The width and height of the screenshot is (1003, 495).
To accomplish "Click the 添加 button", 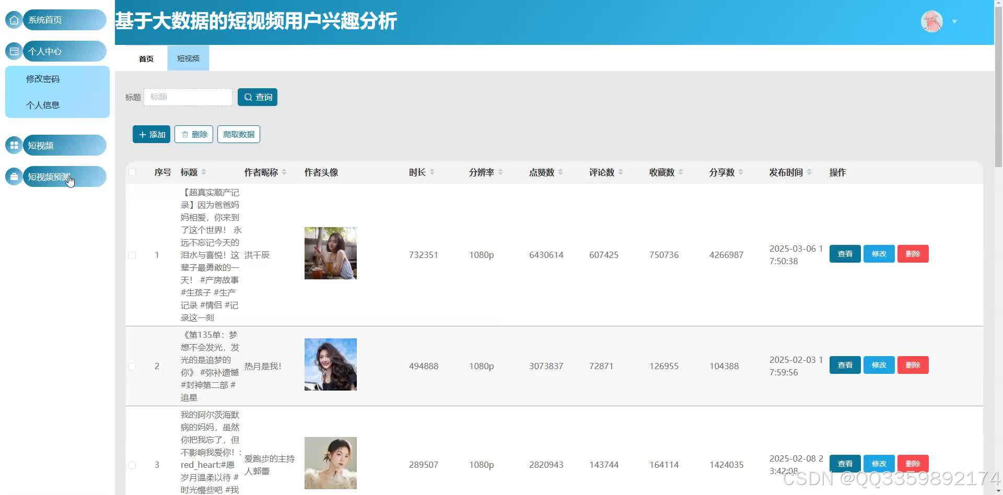I will point(151,134).
